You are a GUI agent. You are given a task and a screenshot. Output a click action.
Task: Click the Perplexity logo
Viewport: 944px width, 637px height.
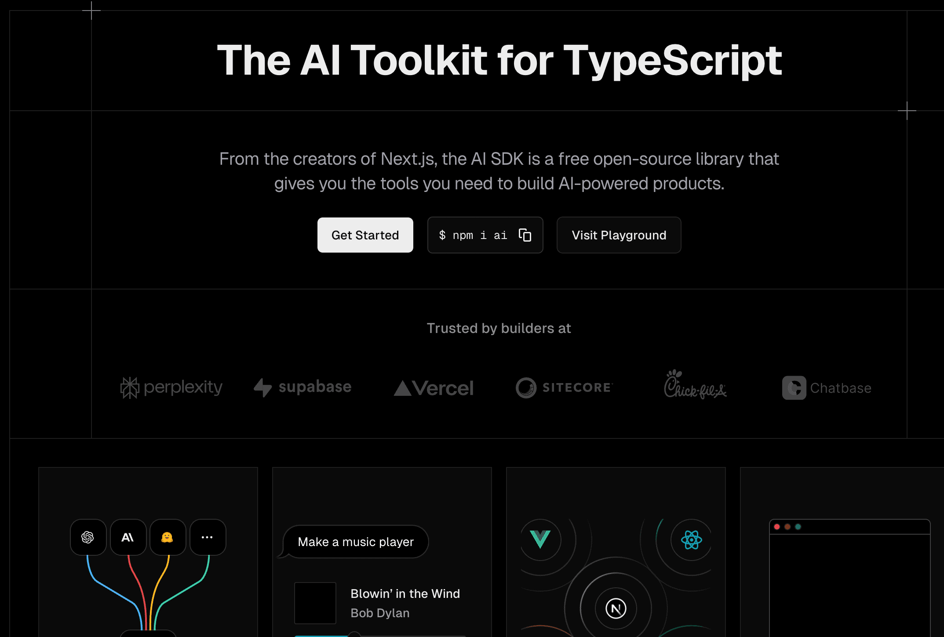tap(171, 387)
